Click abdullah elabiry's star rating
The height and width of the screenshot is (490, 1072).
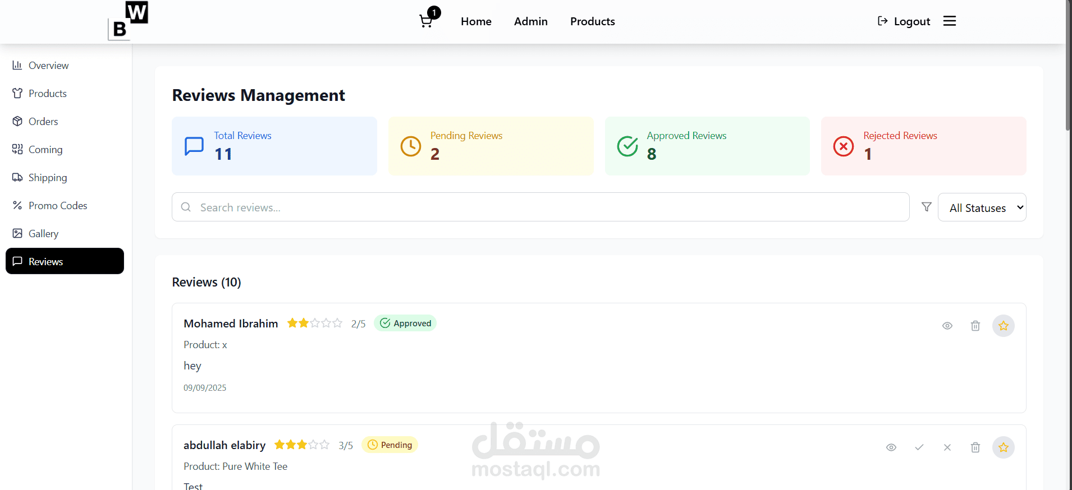(301, 445)
